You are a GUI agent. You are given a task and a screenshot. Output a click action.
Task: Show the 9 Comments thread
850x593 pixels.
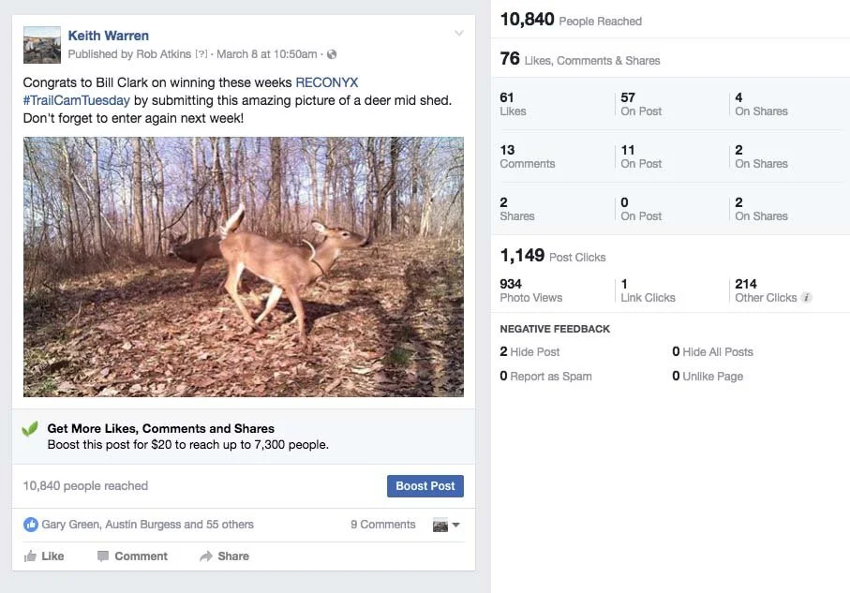pyautogui.click(x=382, y=525)
